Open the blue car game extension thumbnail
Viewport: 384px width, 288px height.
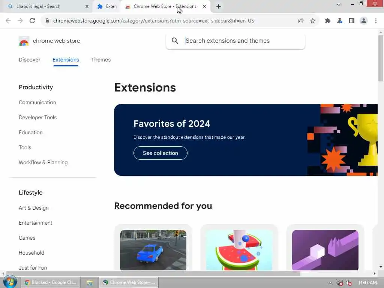click(x=153, y=250)
